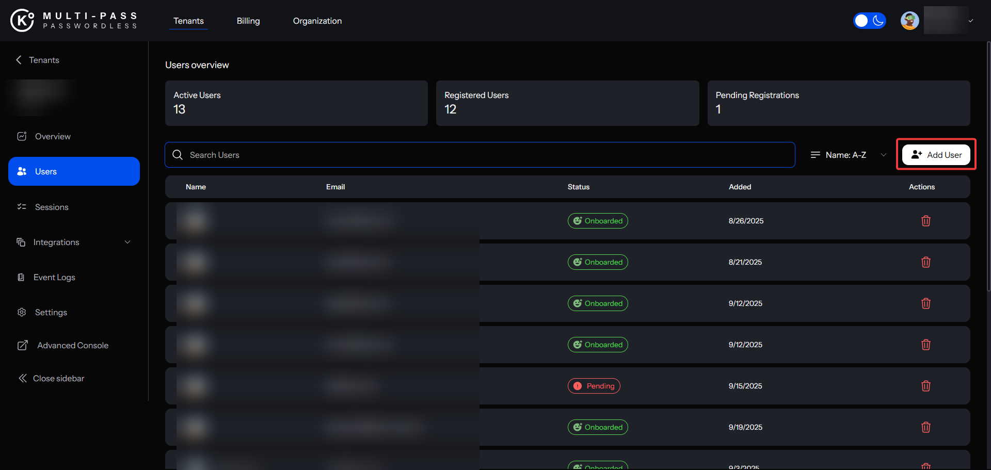Viewport: 991px width, 470px height.
Task: Switch to the Organization tab
Action: [x=317, y=21]
